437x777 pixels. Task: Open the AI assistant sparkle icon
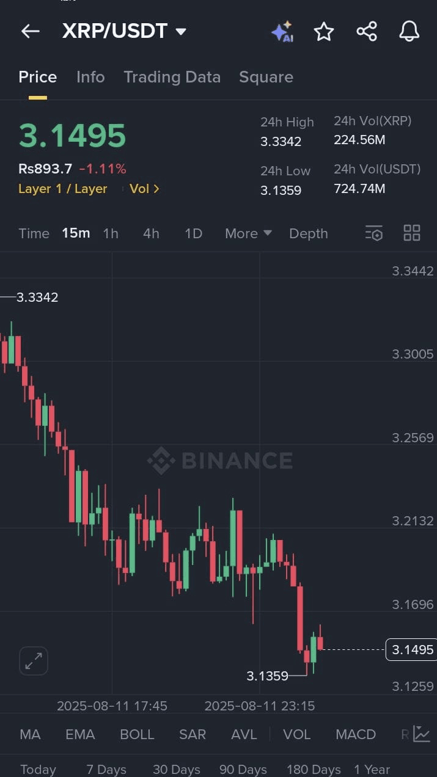coord(282,32)
